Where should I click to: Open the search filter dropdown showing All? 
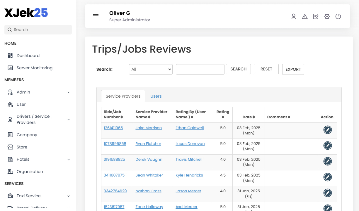[x=151, y=69]
